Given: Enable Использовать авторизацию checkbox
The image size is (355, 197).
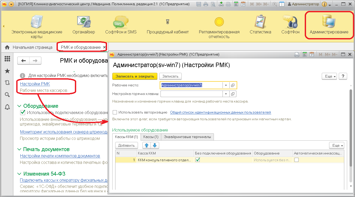Looking at the screenshot, I should click(115, 112).
